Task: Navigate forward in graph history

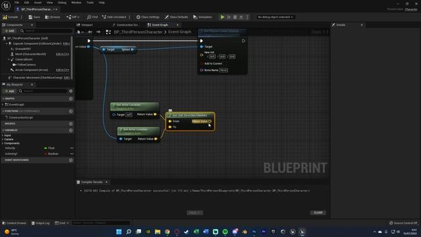Action: pos(99,32)
